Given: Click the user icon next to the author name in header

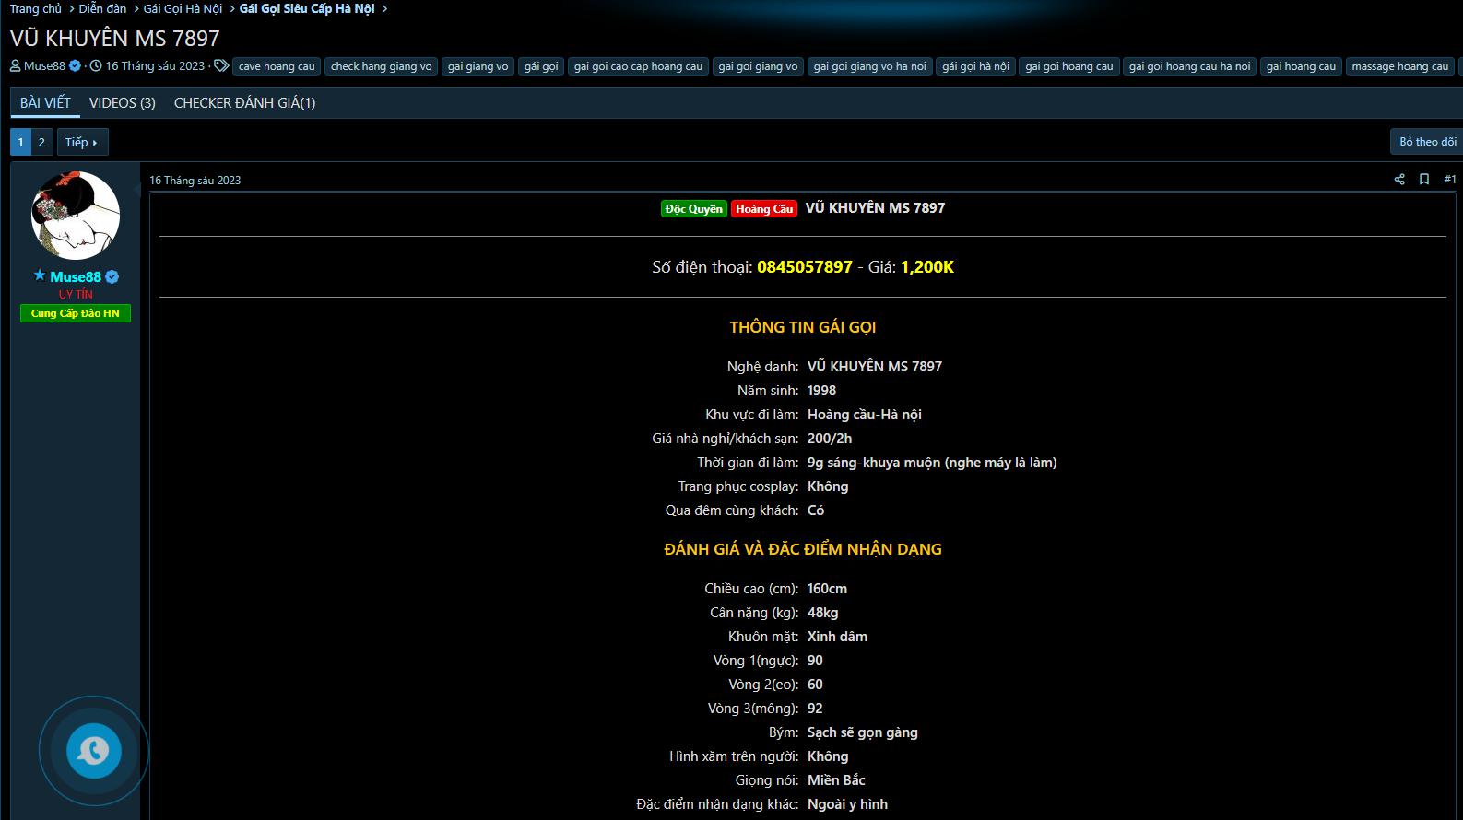Looking at the screenshot, I should click(16, 66).
